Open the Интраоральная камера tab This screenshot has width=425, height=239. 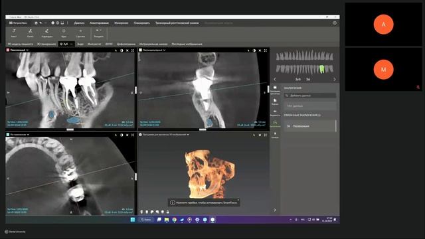point(153,44)
